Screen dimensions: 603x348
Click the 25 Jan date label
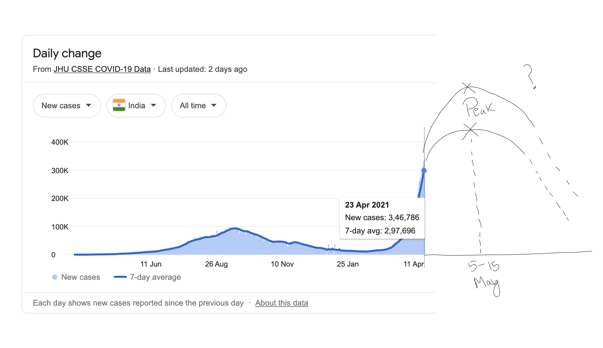[347, 264]
